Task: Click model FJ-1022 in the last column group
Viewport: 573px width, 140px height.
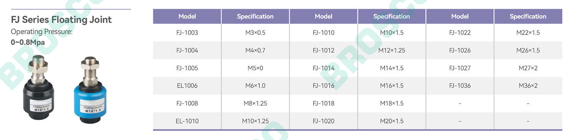Action: click(x=460, y=33)
